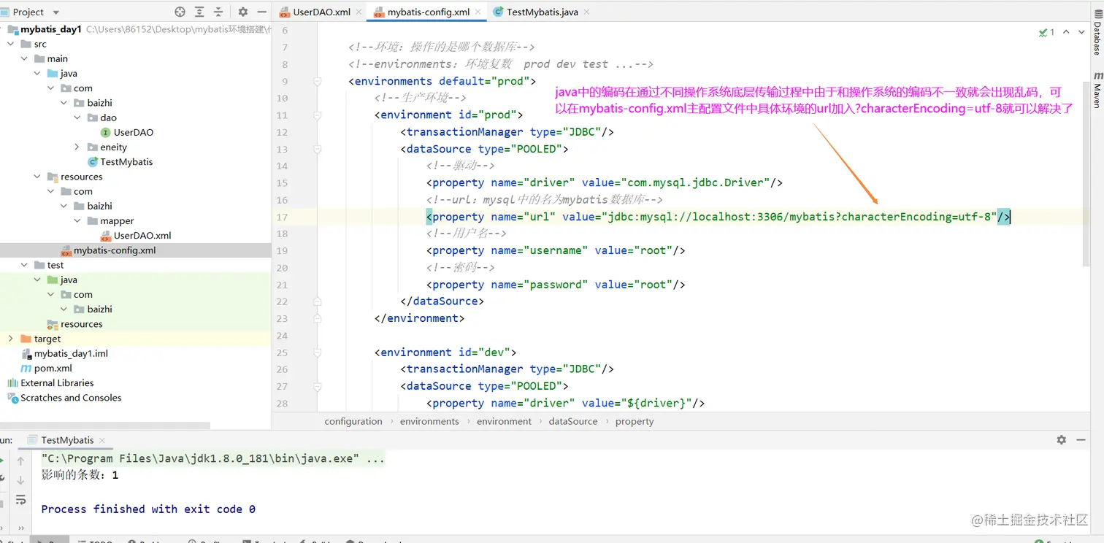
Task: Hide the Run tool window
Action: tap(1081, 439)
